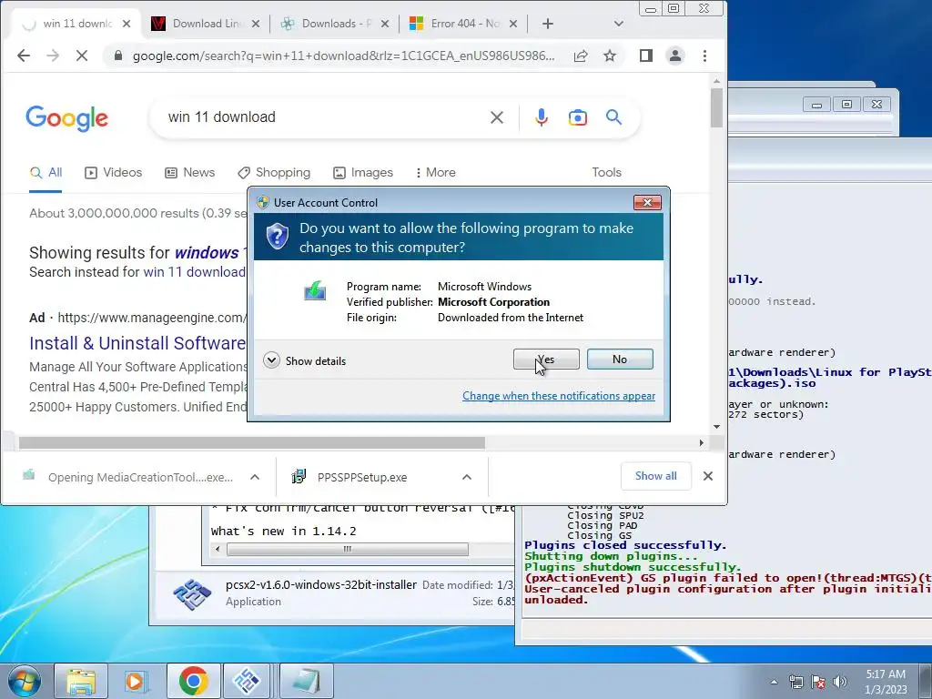Viewport: 932px width, 699px height.
Task: Toggle Chrome side panel
Action: coord(646,56)
